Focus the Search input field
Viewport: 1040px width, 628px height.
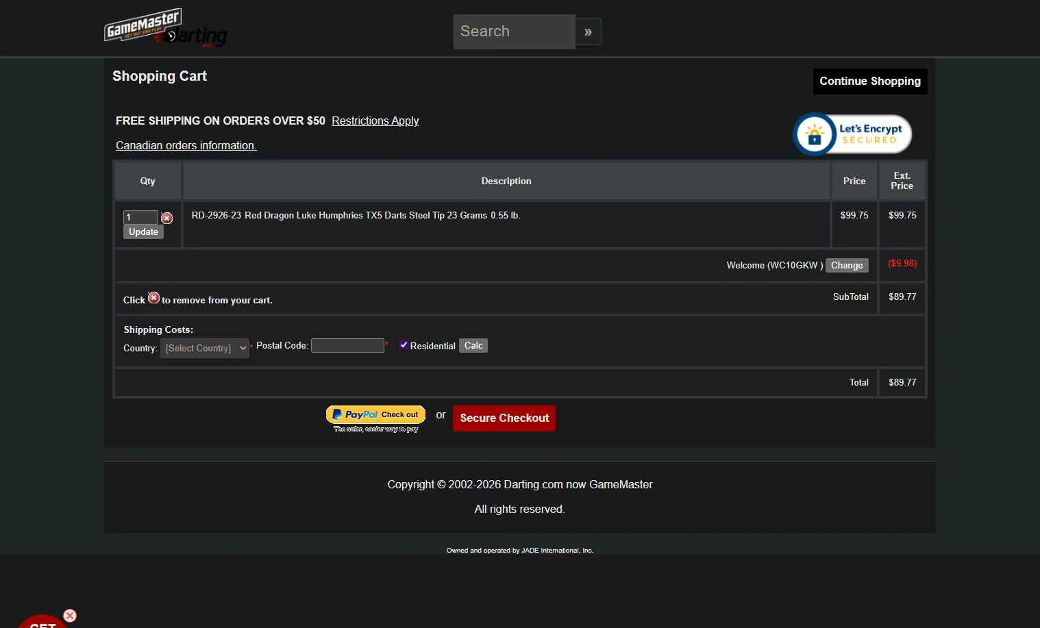pyautogui.click(x=514, y=32)
